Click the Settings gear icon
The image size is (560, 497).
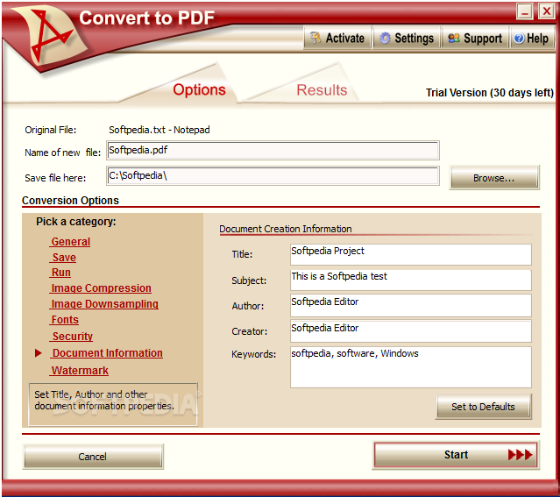(x=385, y=38)
